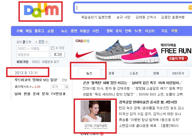This screenshot has height=136, width=192.
Task: Select security level 1
Action: (36, 42)
